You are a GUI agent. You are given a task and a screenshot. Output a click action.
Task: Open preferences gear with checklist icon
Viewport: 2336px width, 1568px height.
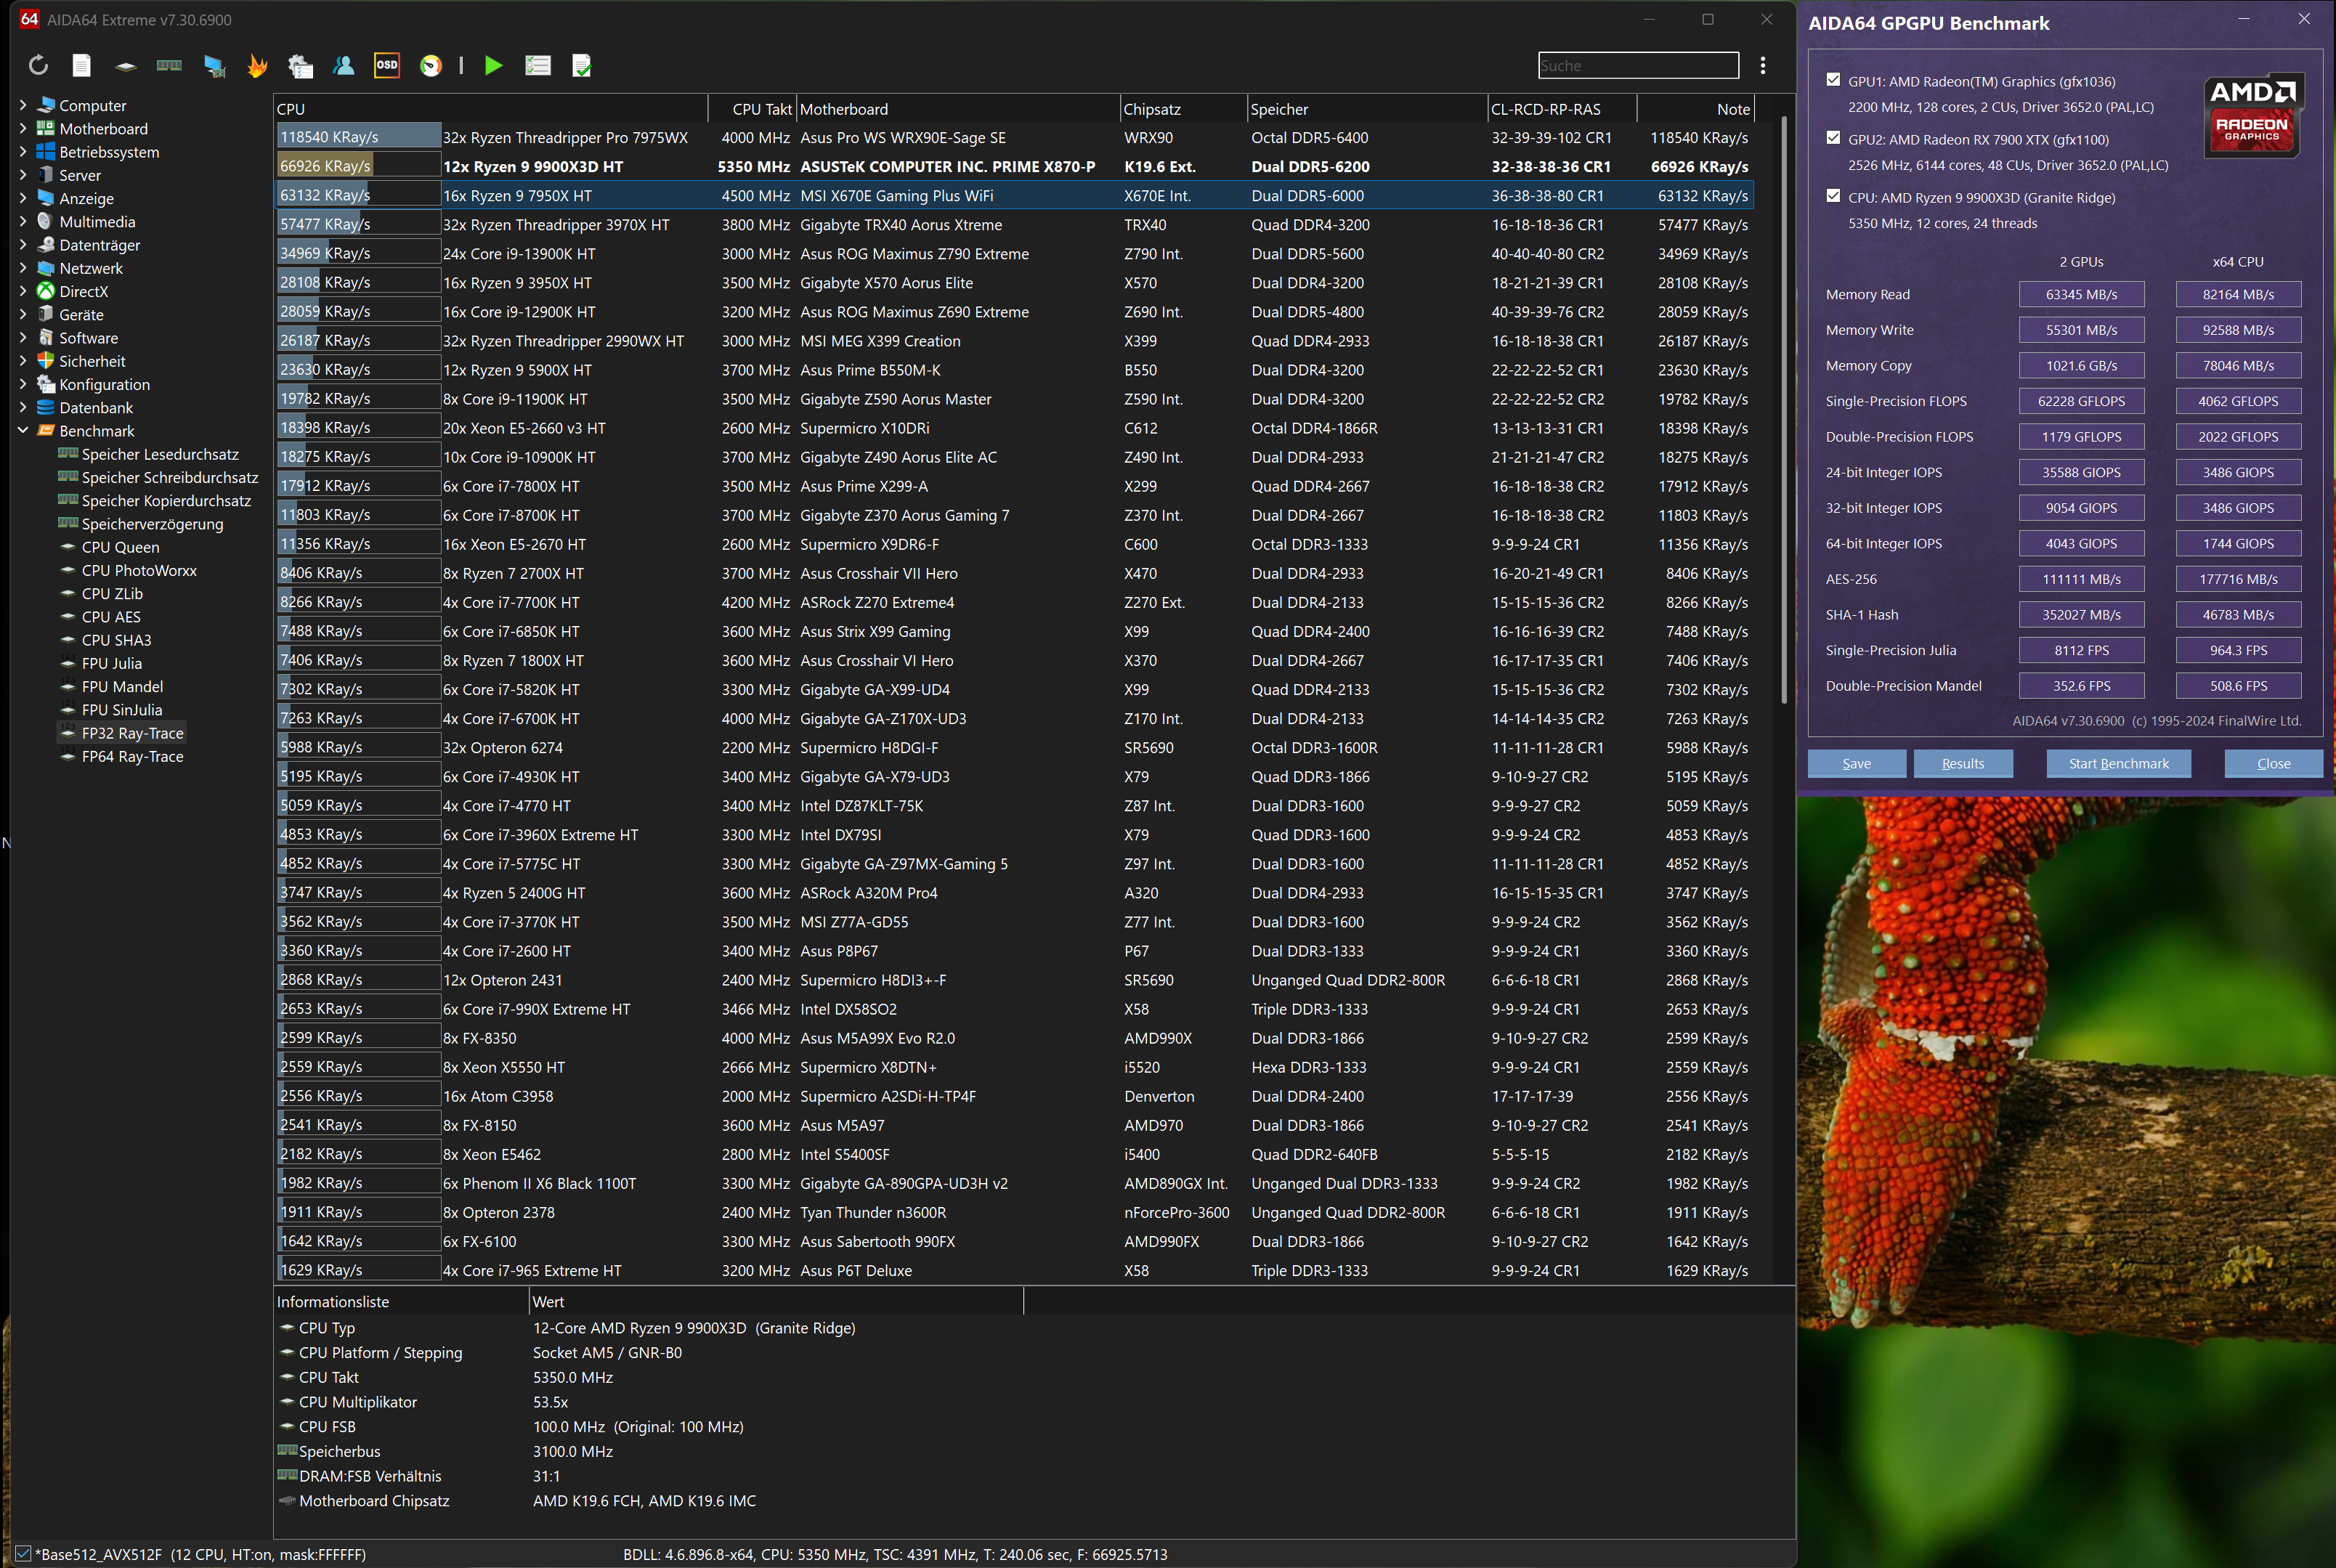point(300,66)
